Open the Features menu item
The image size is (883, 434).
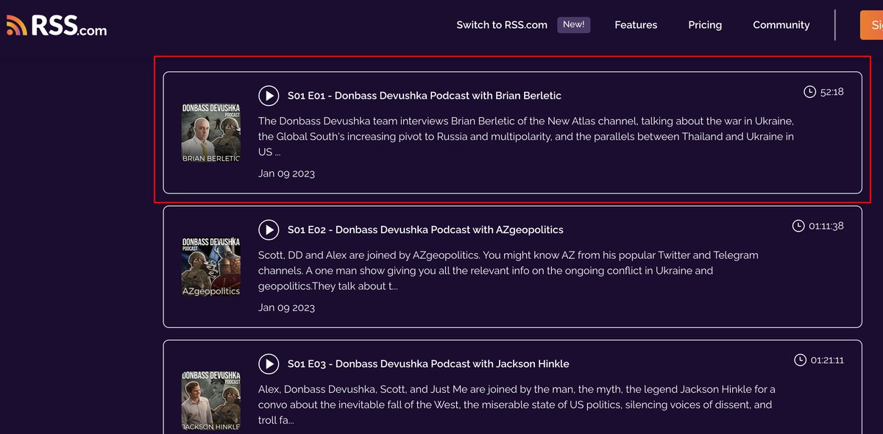pyautogui.click(x=636, y=25)
